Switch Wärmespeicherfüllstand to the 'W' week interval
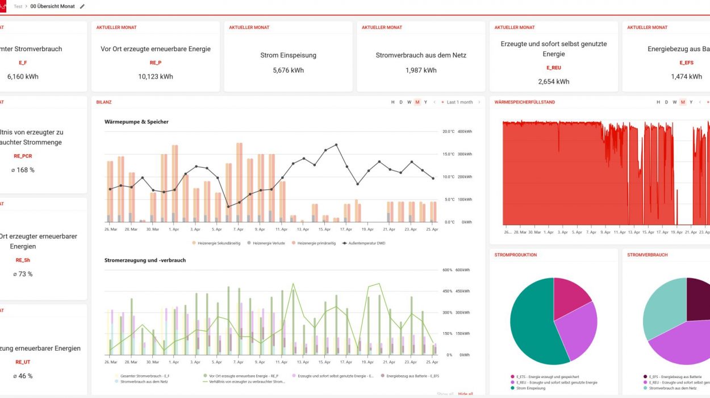The height and width of the screenshot is (398, 710). point(675,102)
